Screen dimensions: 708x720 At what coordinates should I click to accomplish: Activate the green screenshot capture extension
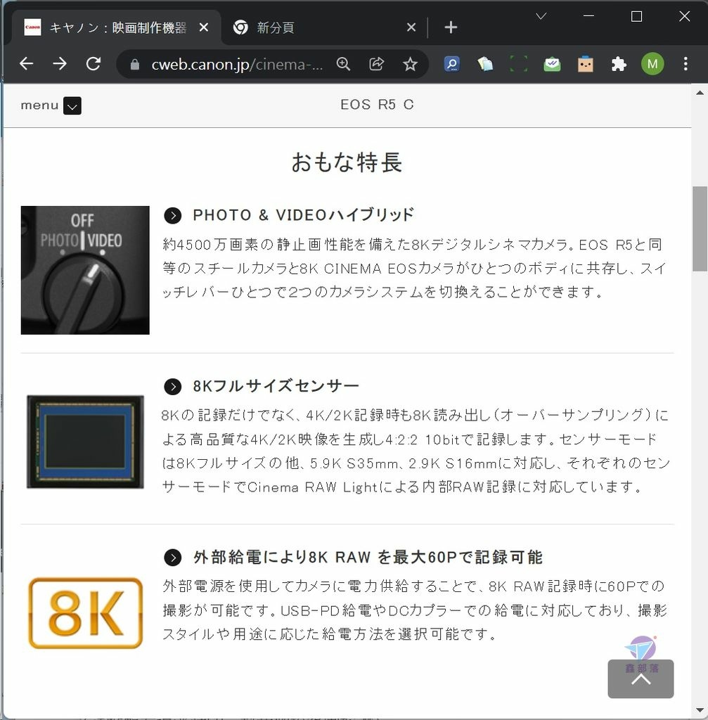pyautogui.click(x=519, y=64)
